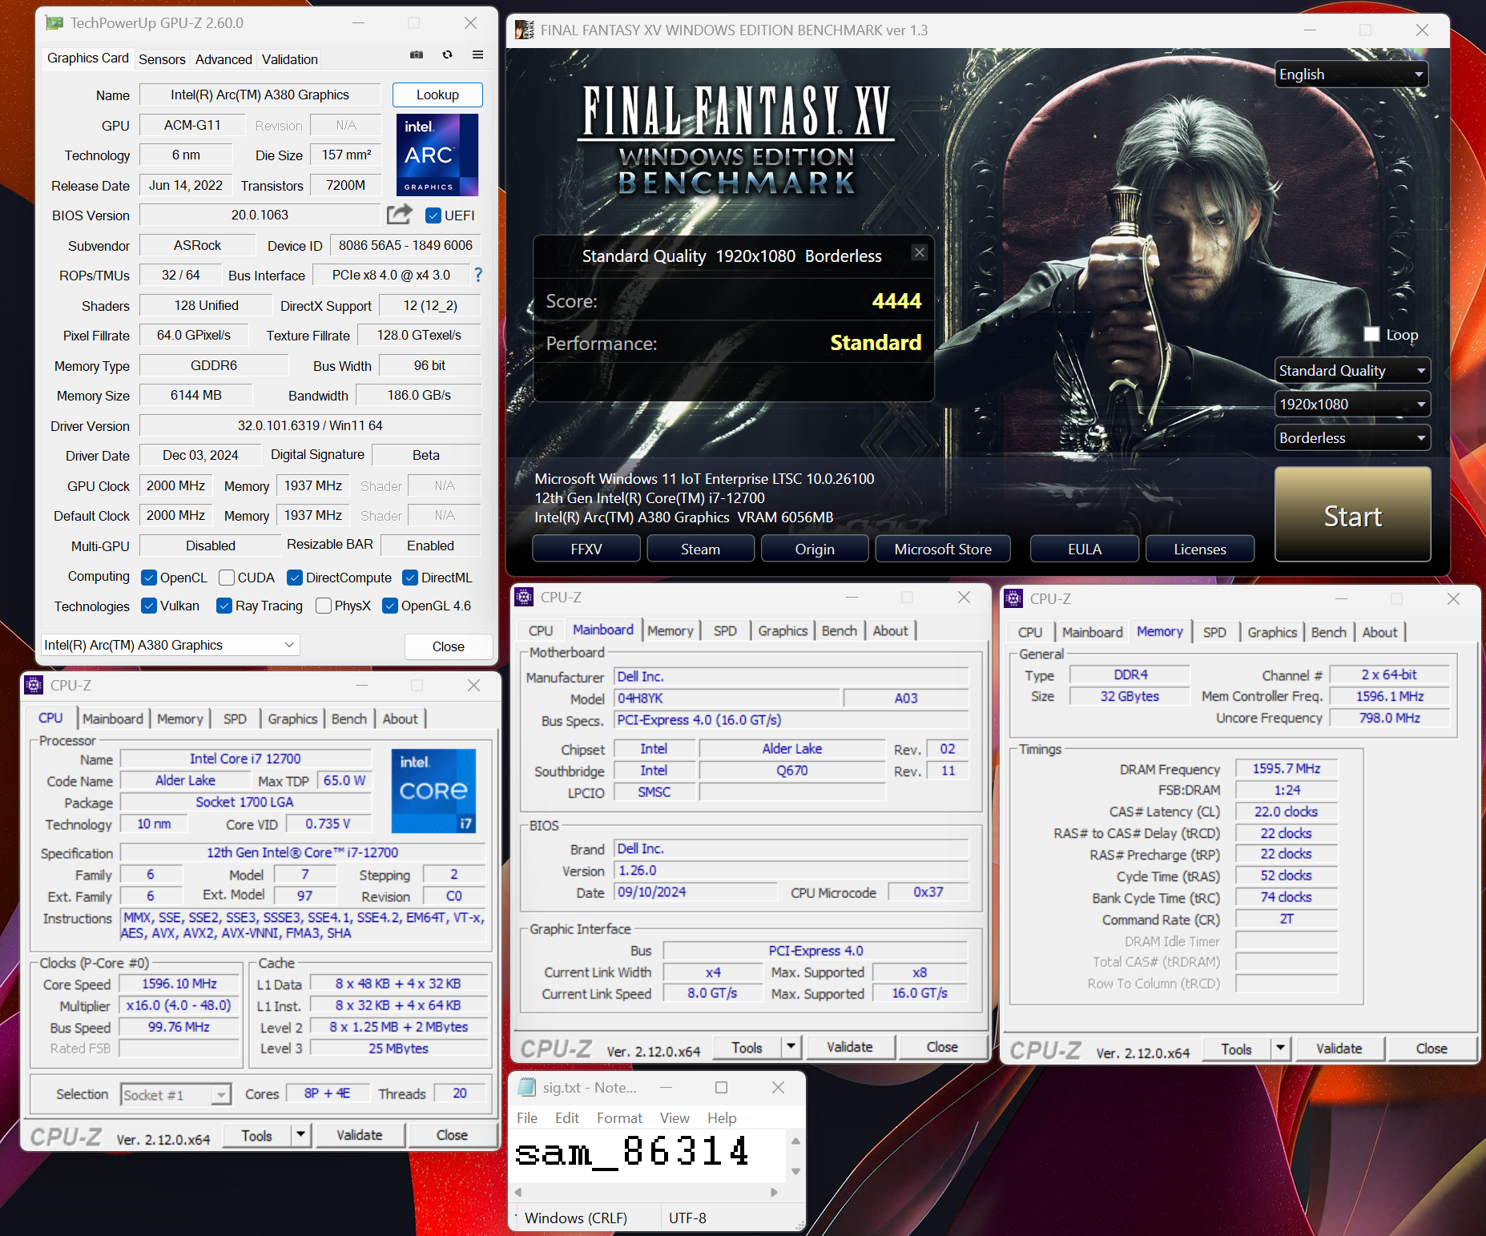Screen dimensions: 1486x1236
Task: Click the CPU-Z CPU window title icon
Action: (34, 685)
